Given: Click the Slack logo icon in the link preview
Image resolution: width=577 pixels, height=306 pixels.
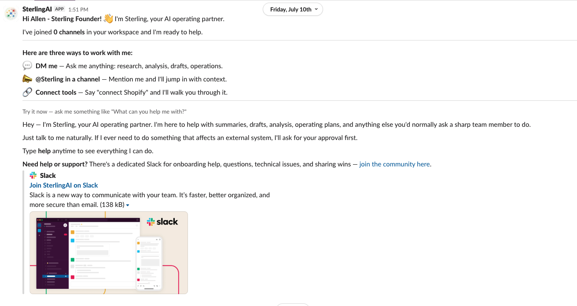Looking at the screenshot, I should pos(33,175).
